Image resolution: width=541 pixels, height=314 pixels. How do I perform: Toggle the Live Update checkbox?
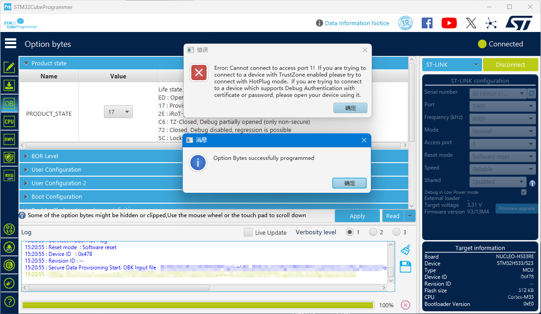[248, 232]
